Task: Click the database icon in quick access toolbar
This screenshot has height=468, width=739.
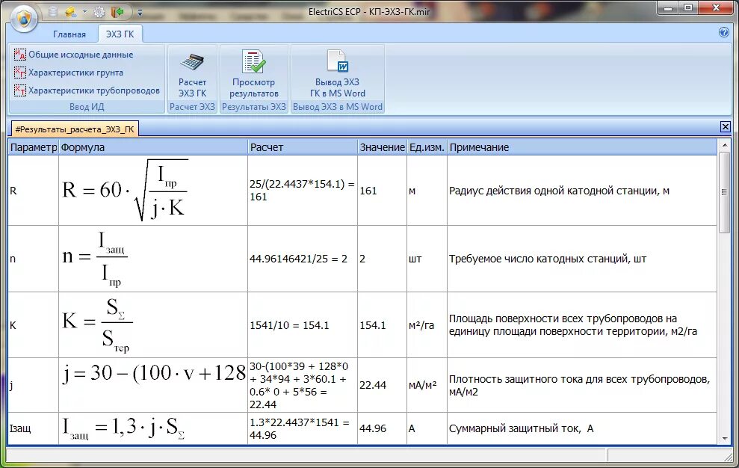Action: (x=53, y=12)
